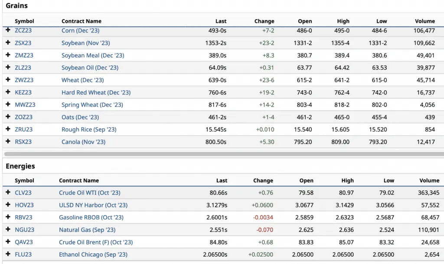Image resolution: width=444 pixels, height=264 pixels.
Task: Sort Grains table by Change header
Action: 264,21
